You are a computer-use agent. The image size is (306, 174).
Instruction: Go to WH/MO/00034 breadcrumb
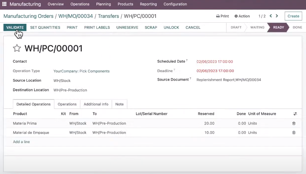76,16
